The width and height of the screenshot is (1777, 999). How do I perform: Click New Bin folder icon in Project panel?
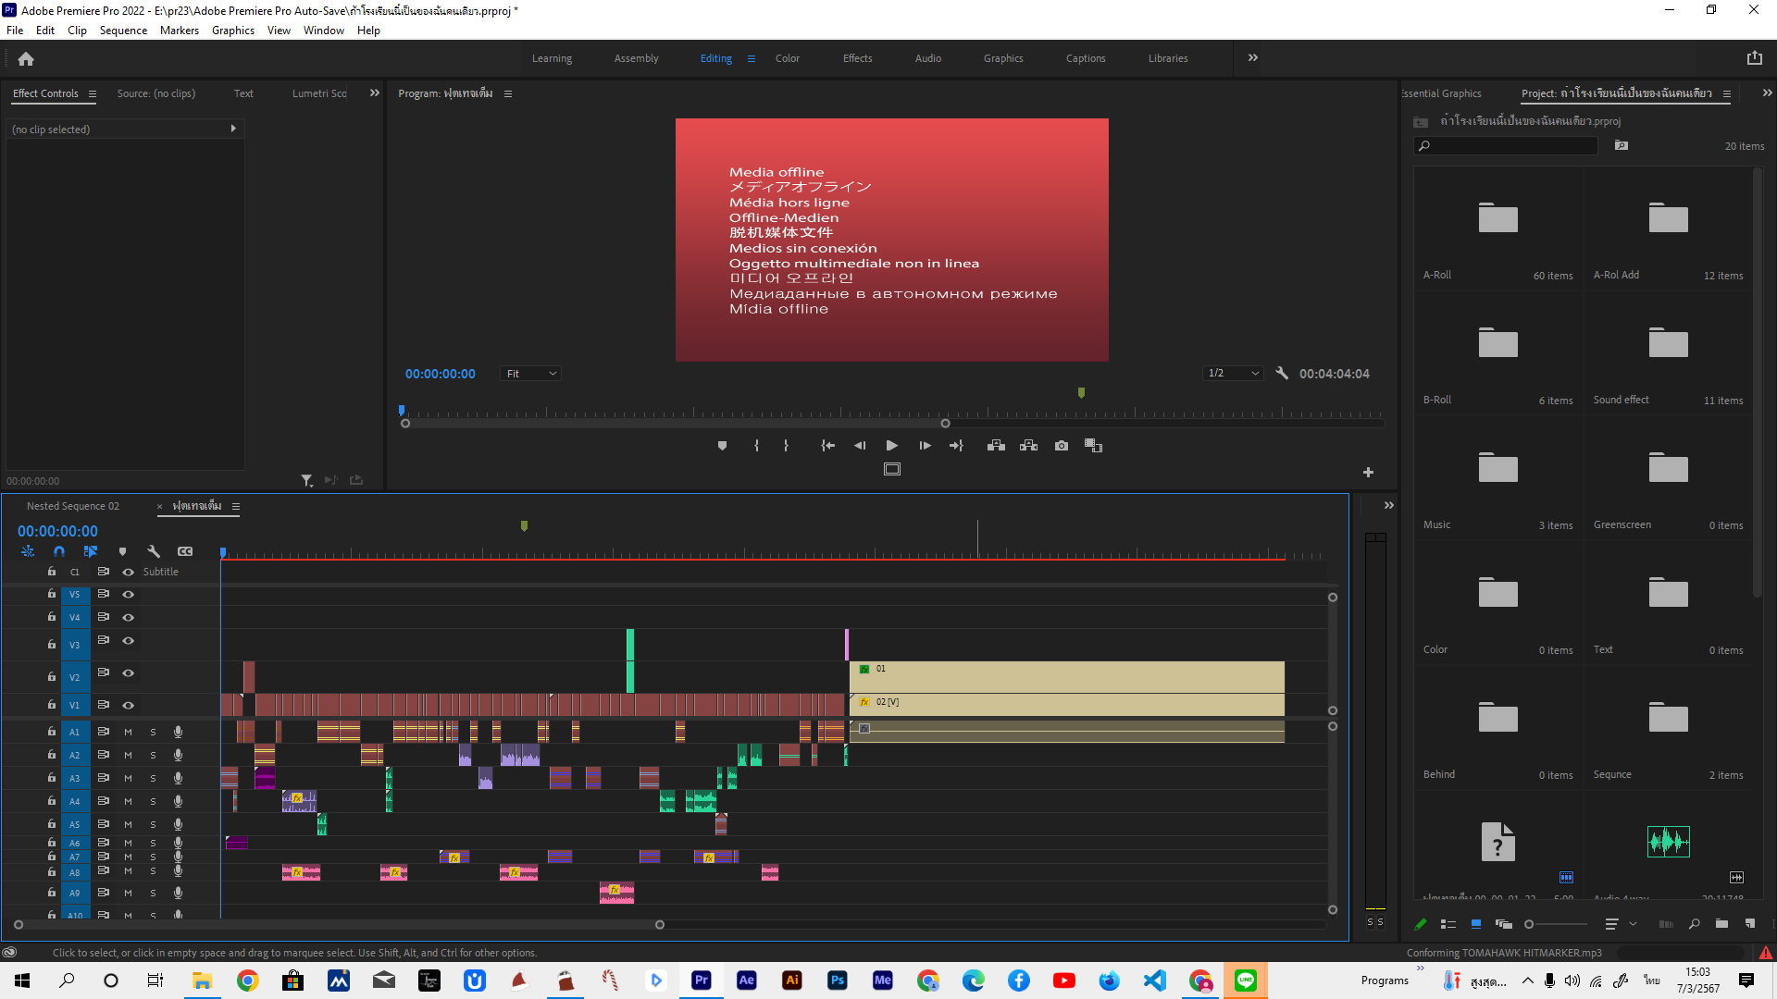coord(1721,923)
